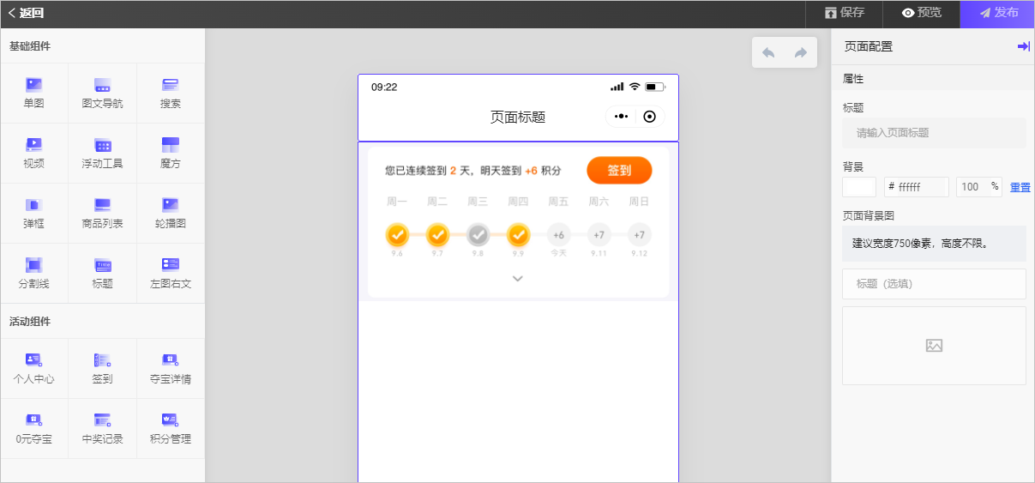Open the white background color swatch
The height and width of the screenshot is (483, 1035).
point(859,187)
